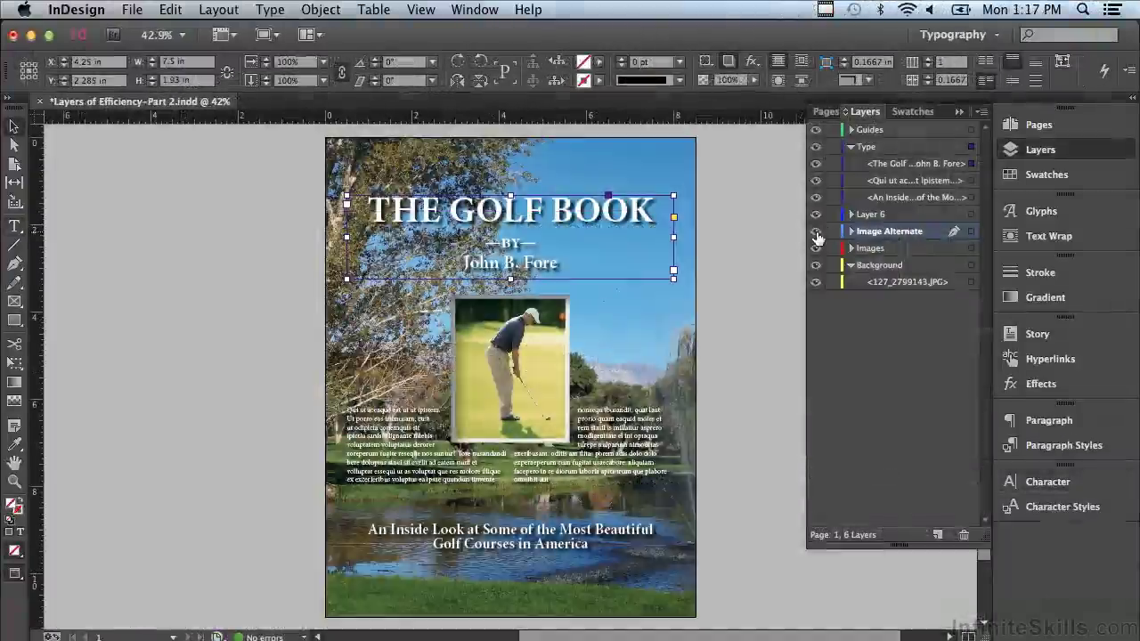Select the Scissors tool

tap(14, 344)
